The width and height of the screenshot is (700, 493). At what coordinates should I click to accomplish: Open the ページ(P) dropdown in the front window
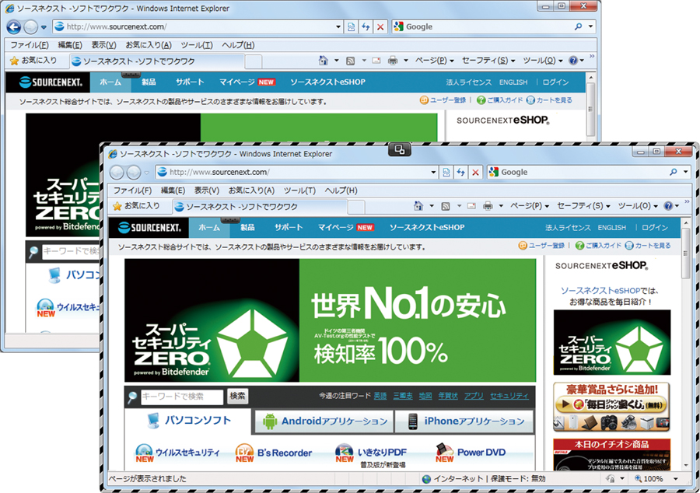point(530,206)
